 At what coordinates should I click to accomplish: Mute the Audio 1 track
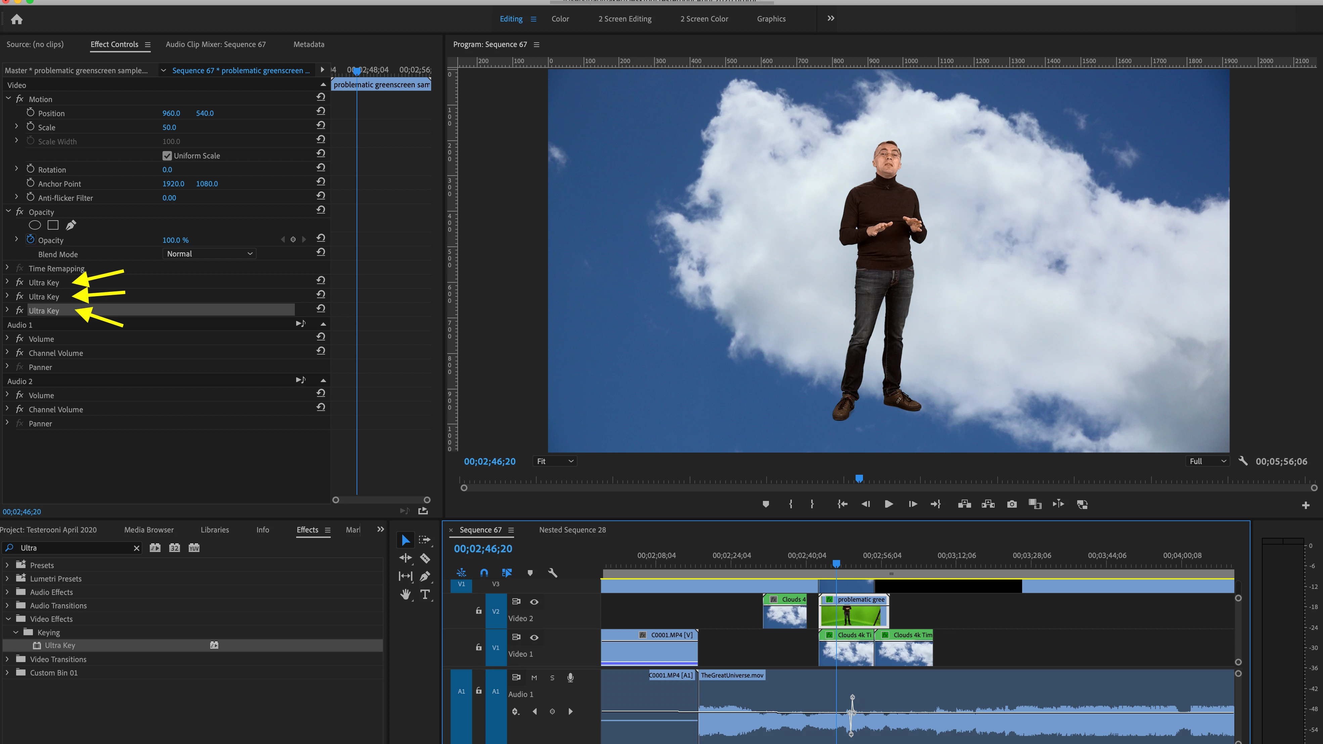(x=534, y=678)
